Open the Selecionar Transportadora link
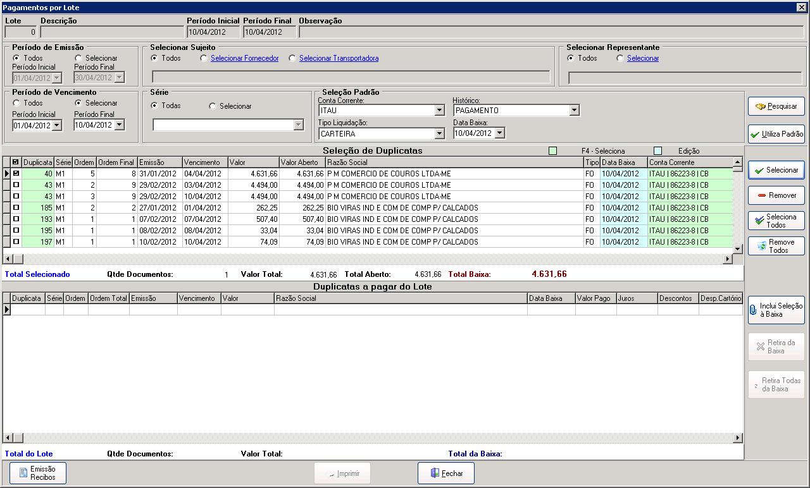Image resolution: width=810 pixels, height=488 pixels. 339,58
